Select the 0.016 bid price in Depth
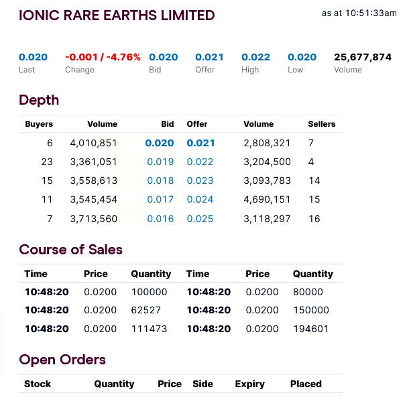 pos(160,219)
